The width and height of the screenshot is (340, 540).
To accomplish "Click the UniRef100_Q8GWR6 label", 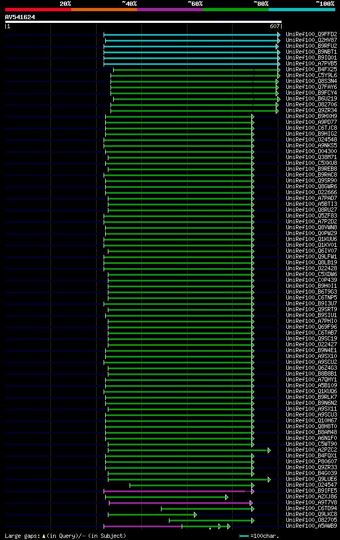I will click(311, 186).
